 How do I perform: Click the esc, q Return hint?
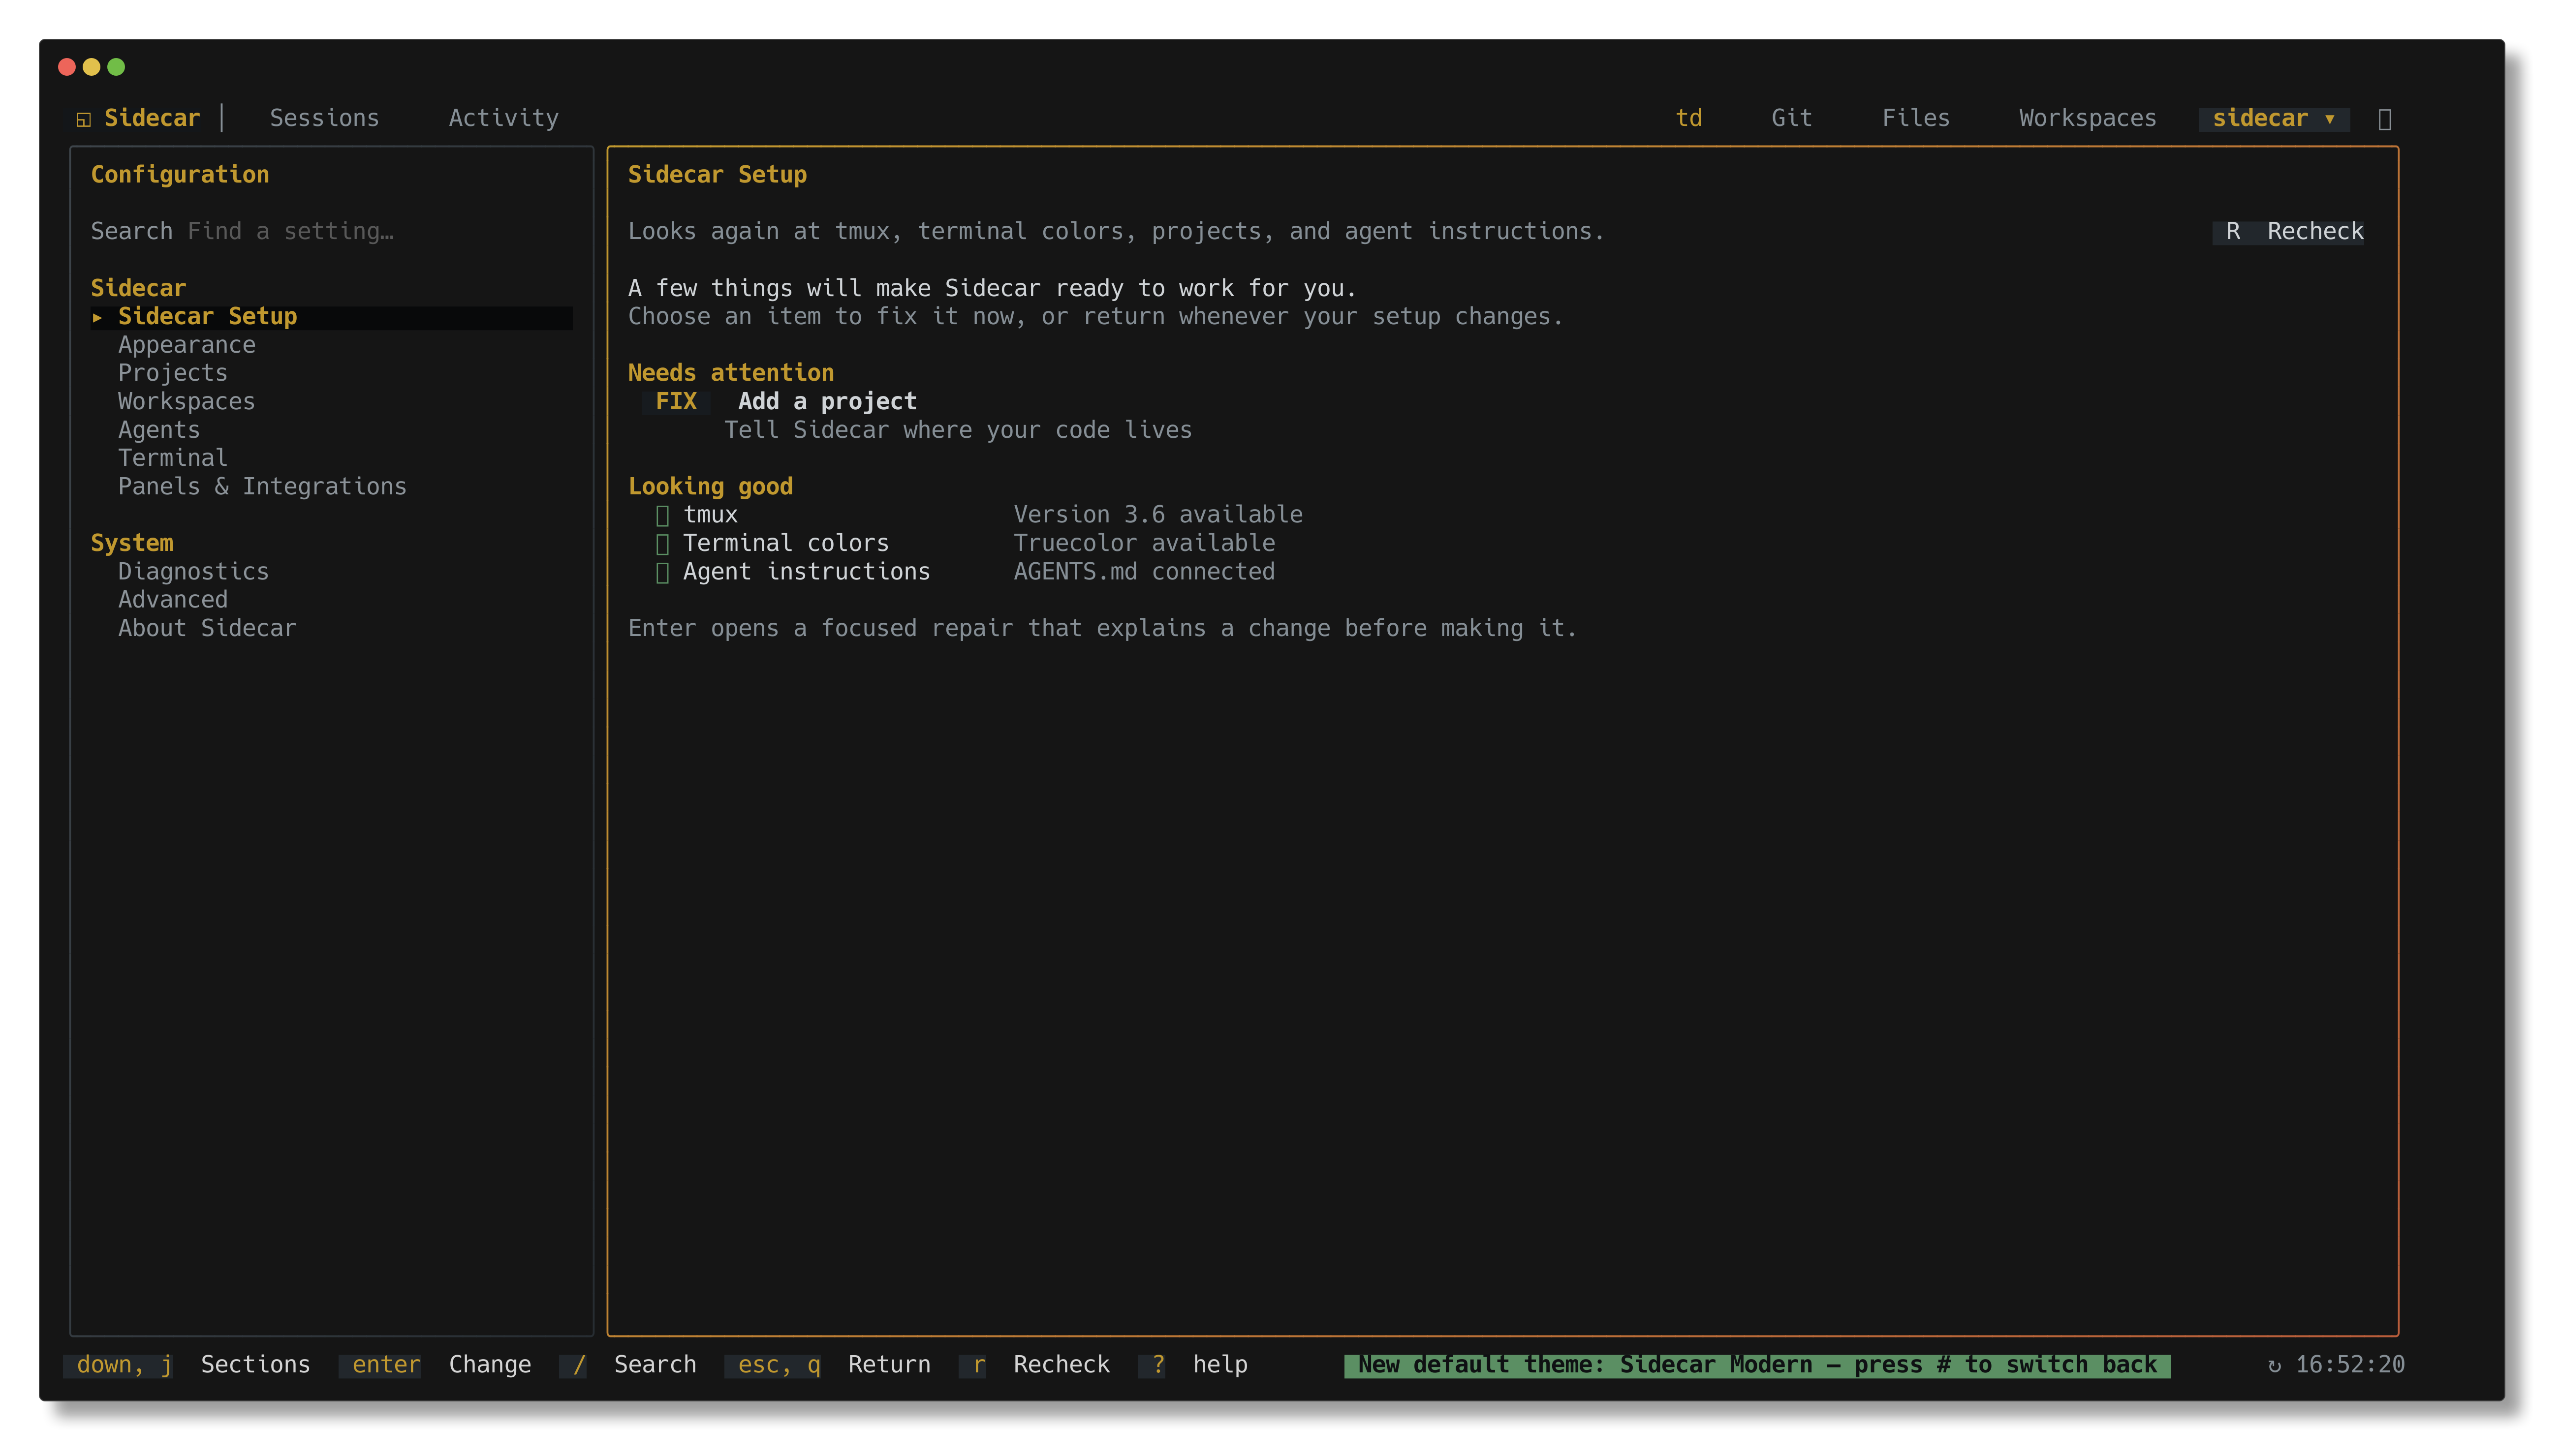click(827, 1365)
